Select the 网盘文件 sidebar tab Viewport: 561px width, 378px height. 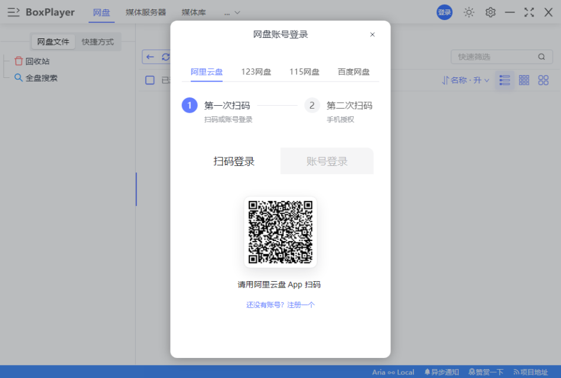(53, 42)
